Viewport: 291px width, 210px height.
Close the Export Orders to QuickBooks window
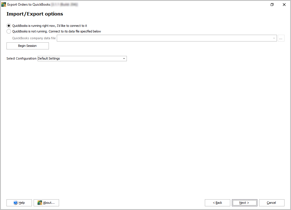(x=284, y=5)
